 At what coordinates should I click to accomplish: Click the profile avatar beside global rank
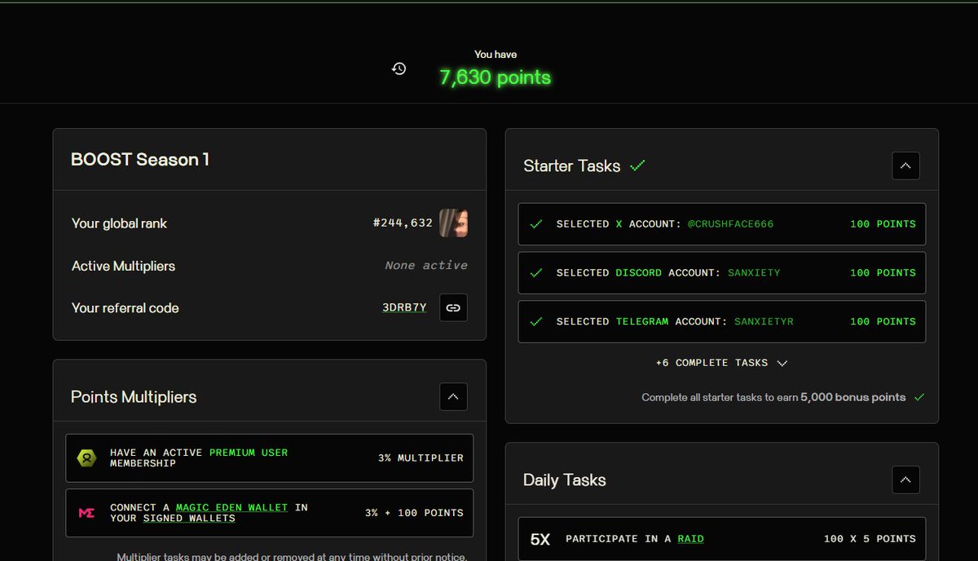click(454, 223)
